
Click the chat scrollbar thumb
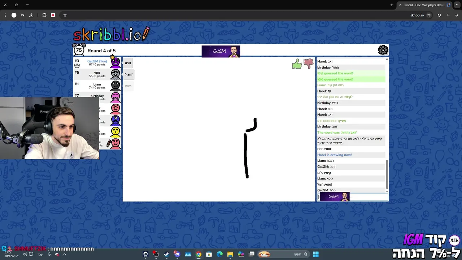point(387,174)
